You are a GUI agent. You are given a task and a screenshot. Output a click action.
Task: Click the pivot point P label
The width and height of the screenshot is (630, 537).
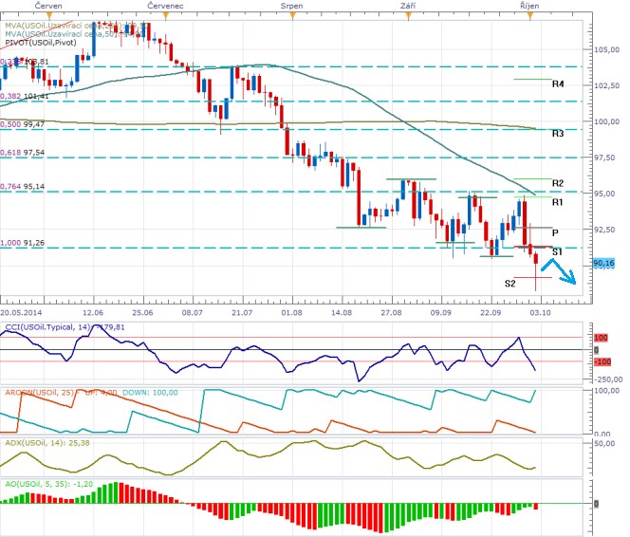coord(554,231)
